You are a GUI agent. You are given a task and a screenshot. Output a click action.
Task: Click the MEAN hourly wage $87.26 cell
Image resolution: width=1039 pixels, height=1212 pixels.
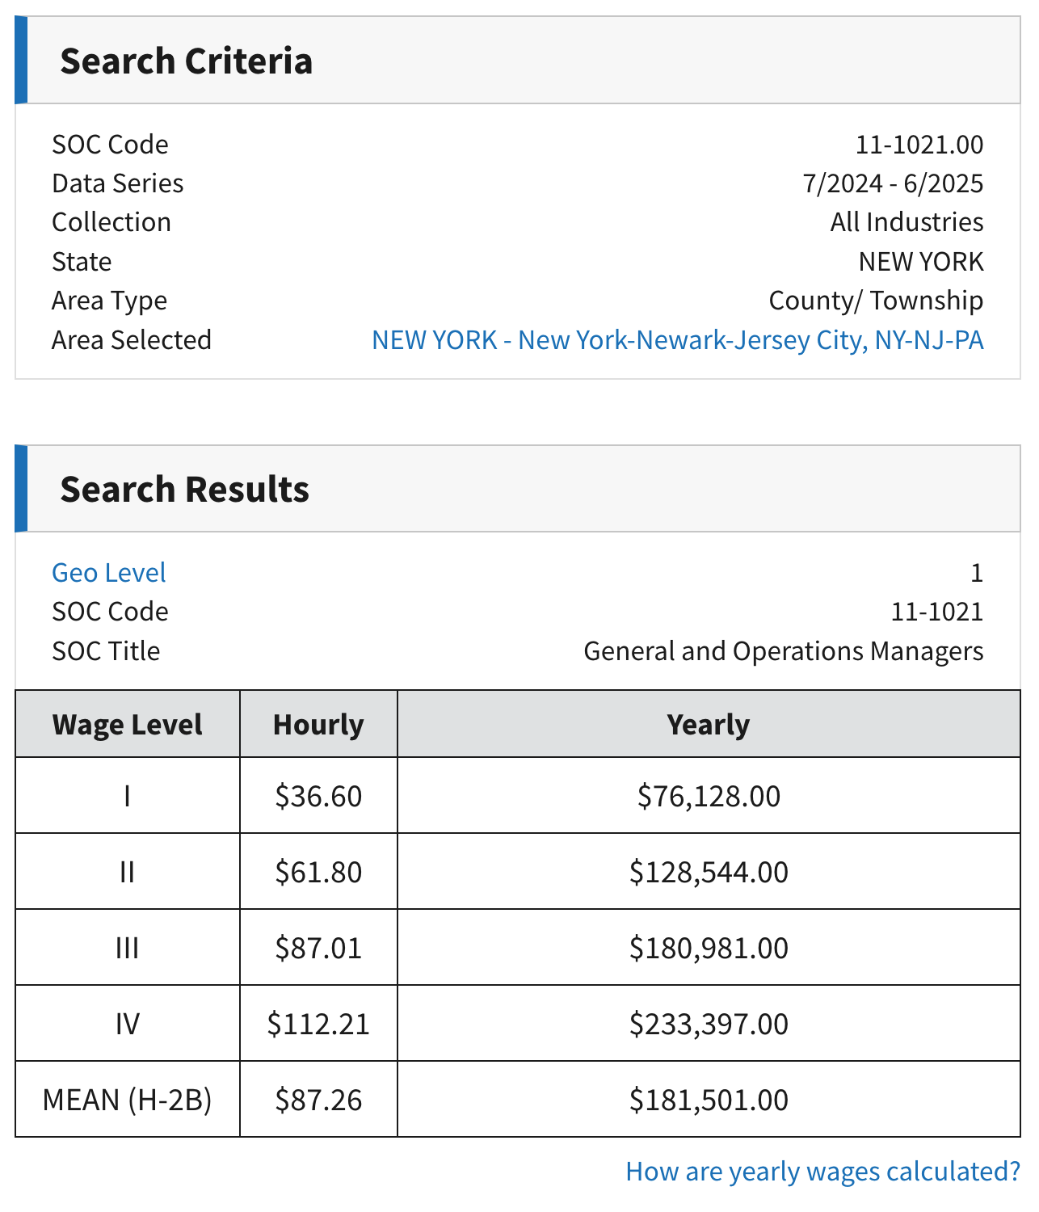click(318, 1099)
